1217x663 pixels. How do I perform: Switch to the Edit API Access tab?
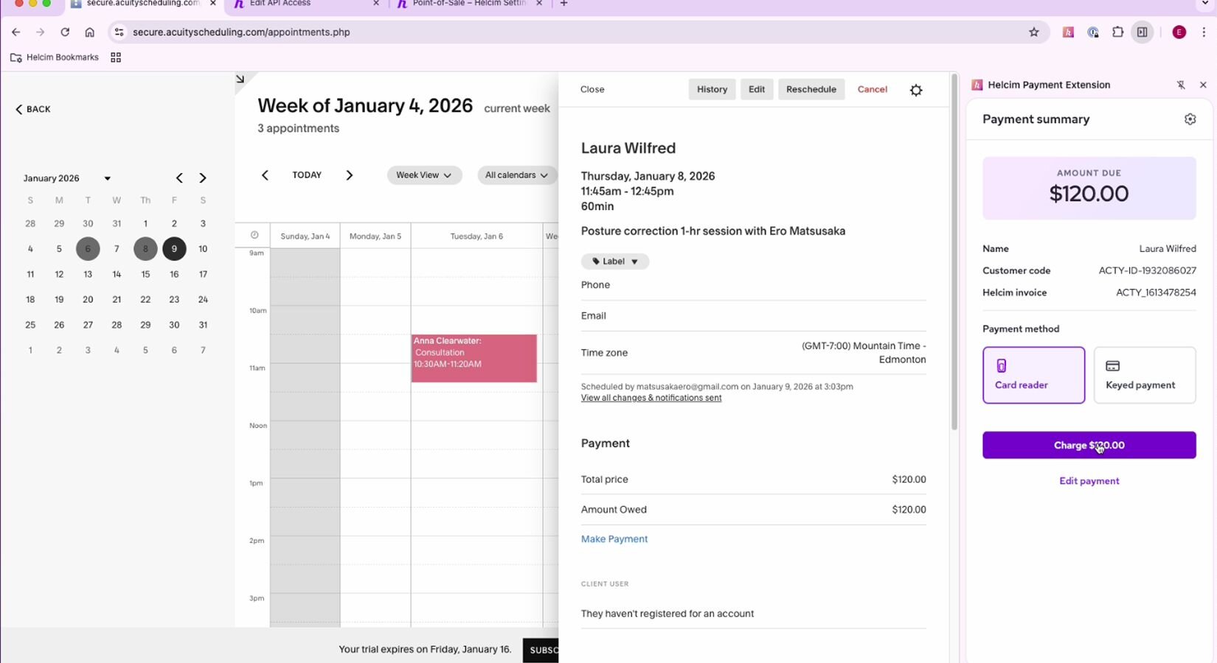tap(305, 4)
